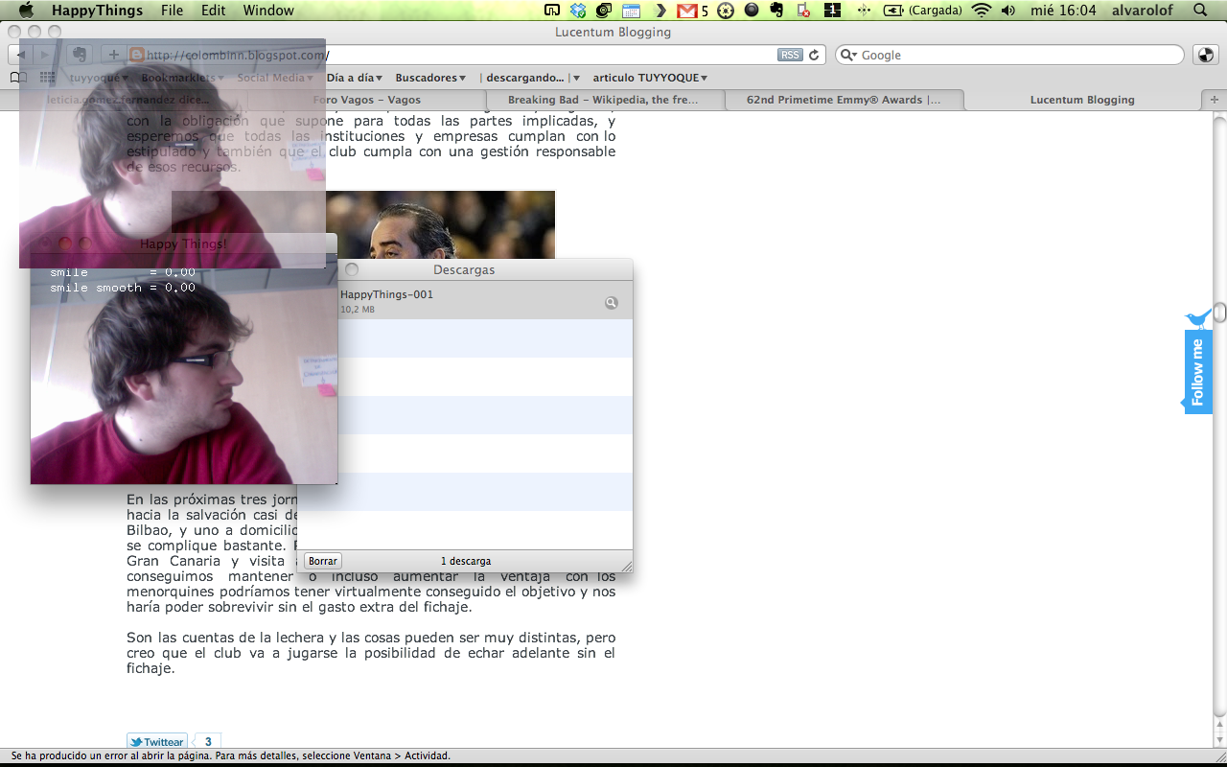Switch to Breaking Bad Wikipedia tab
This screenshot has height=767, width=1227.
603,100
